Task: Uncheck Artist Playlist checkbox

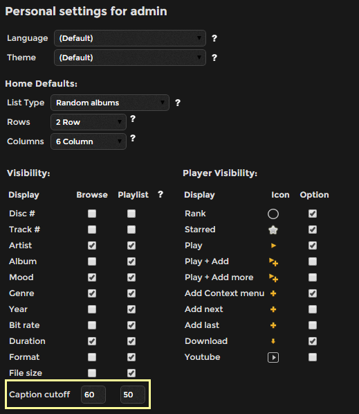Action: (131, 245)
